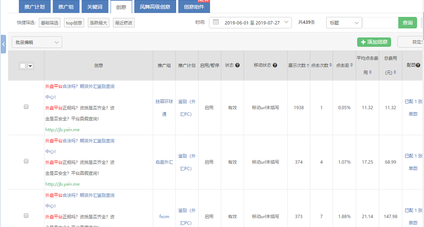Click total cost value 68.99
Screen dimensions: 424x227
391,162
